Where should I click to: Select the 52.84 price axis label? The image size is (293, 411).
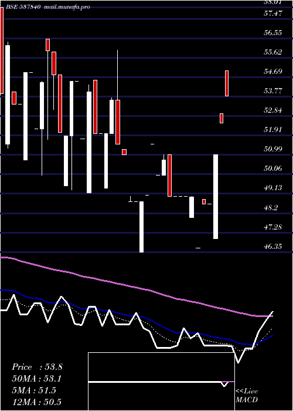tap(273, 110)
